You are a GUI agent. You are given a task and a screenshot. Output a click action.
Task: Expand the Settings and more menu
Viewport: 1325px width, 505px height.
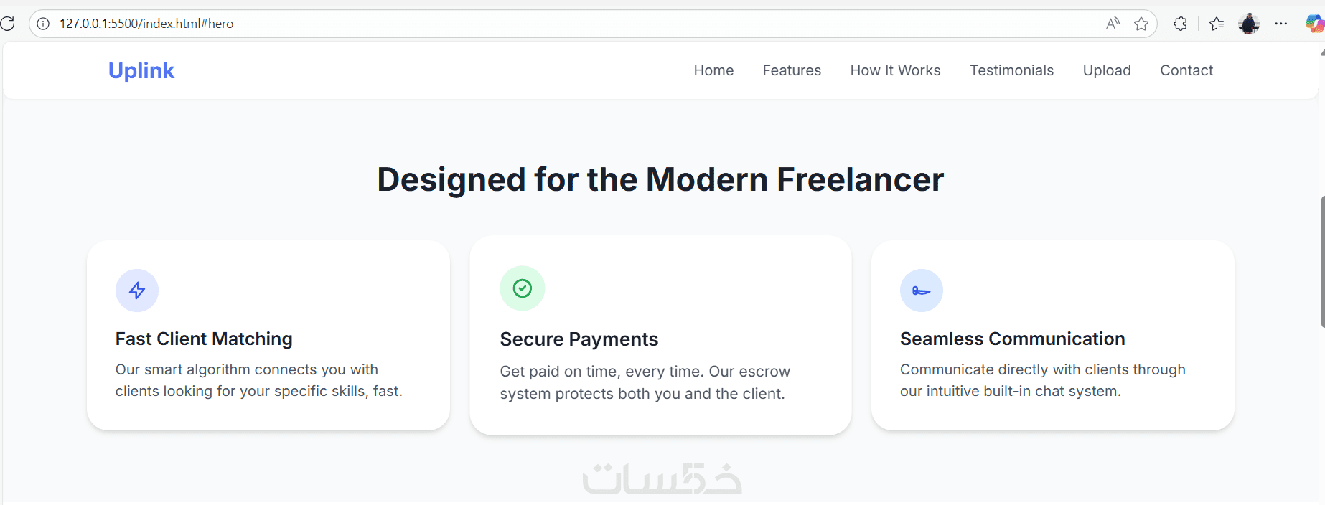click(x=1281, y=24)
